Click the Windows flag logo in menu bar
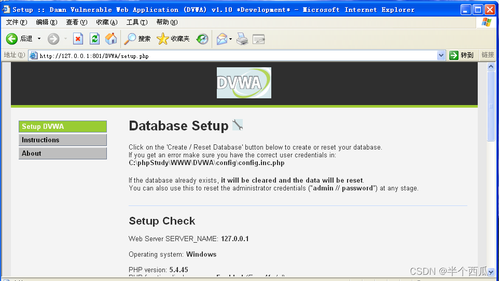The image size is (499, 281). (x=486, y=22)
